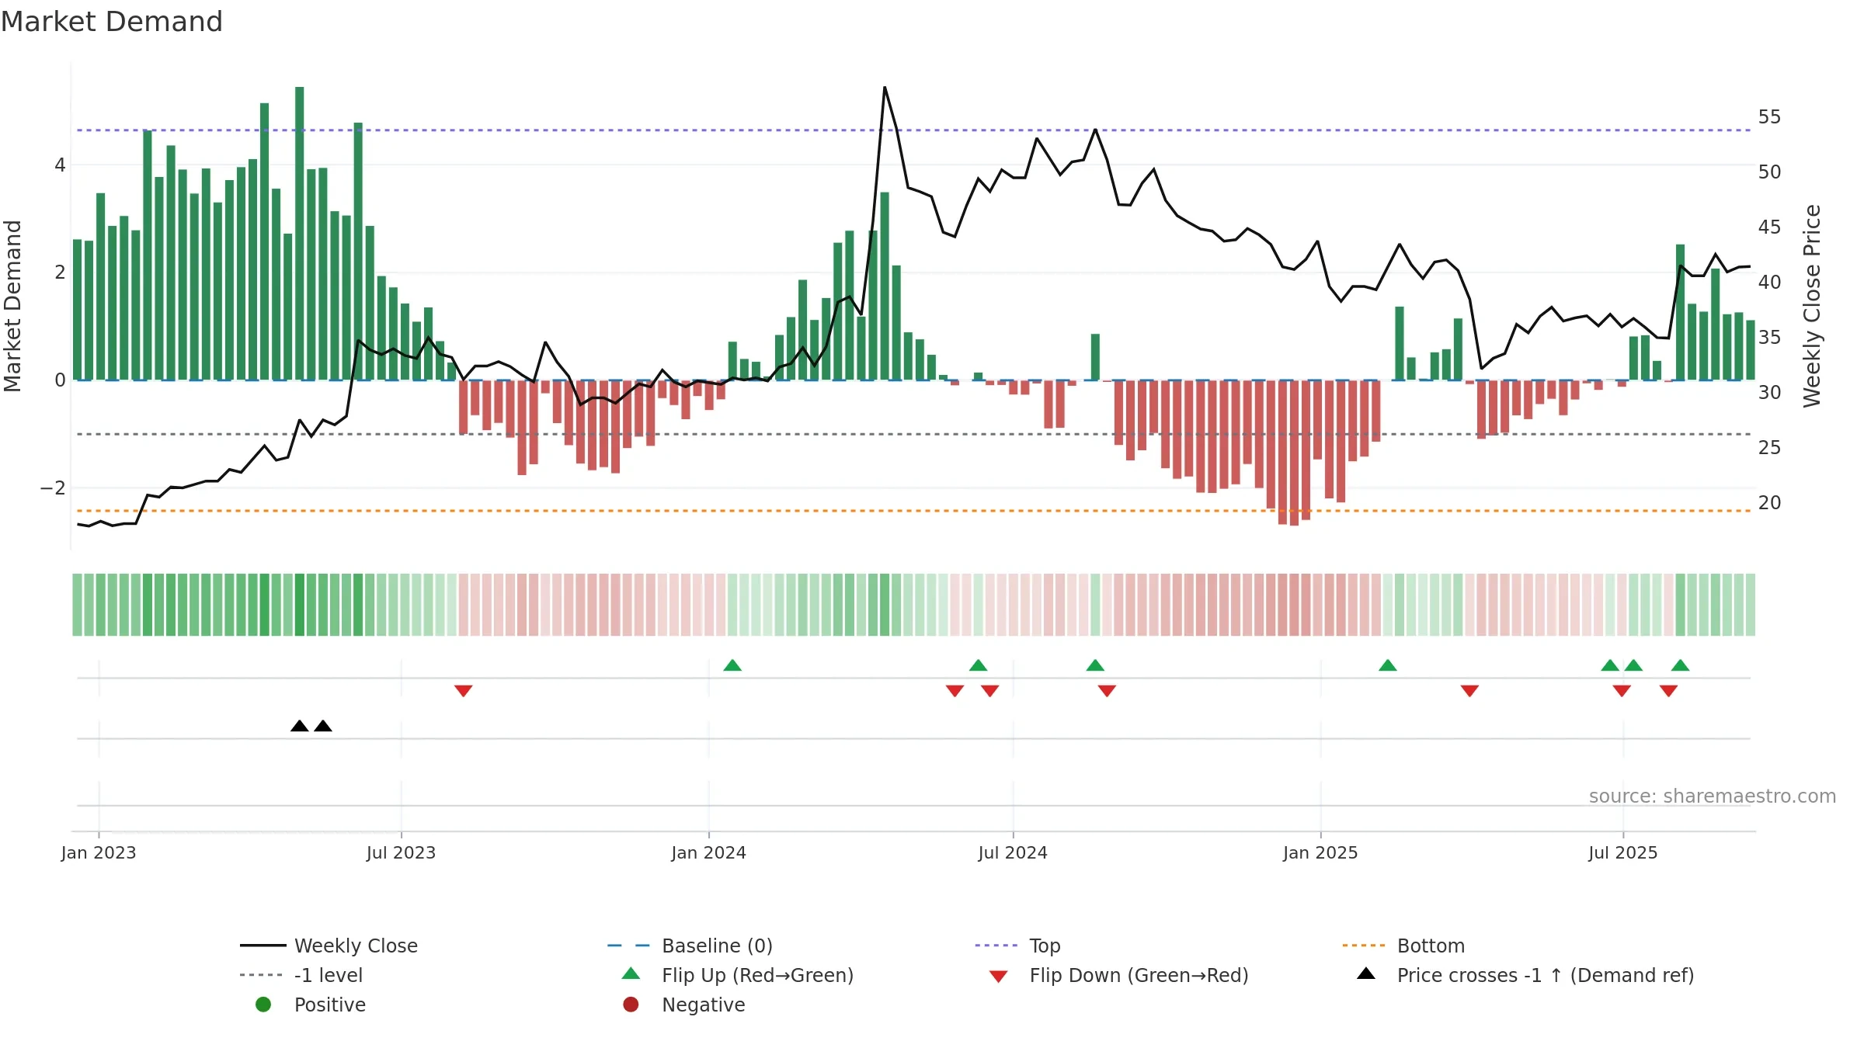Select the Flip Up marker near Aug 2024
The height and width of the screenshot is (1048, 1864).
click(1095, 665)
